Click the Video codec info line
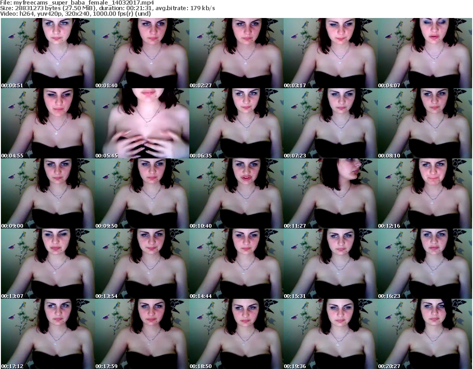The image size is (473, 369). [75, 13]
